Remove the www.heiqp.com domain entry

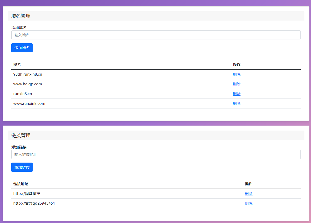coord(237,84)
